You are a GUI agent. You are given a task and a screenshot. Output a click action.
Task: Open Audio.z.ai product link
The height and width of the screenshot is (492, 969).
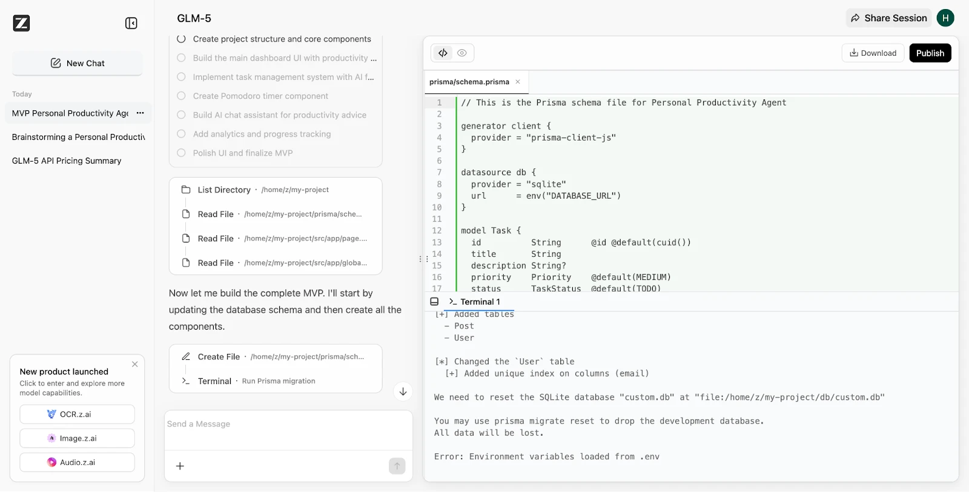[78, 462]
